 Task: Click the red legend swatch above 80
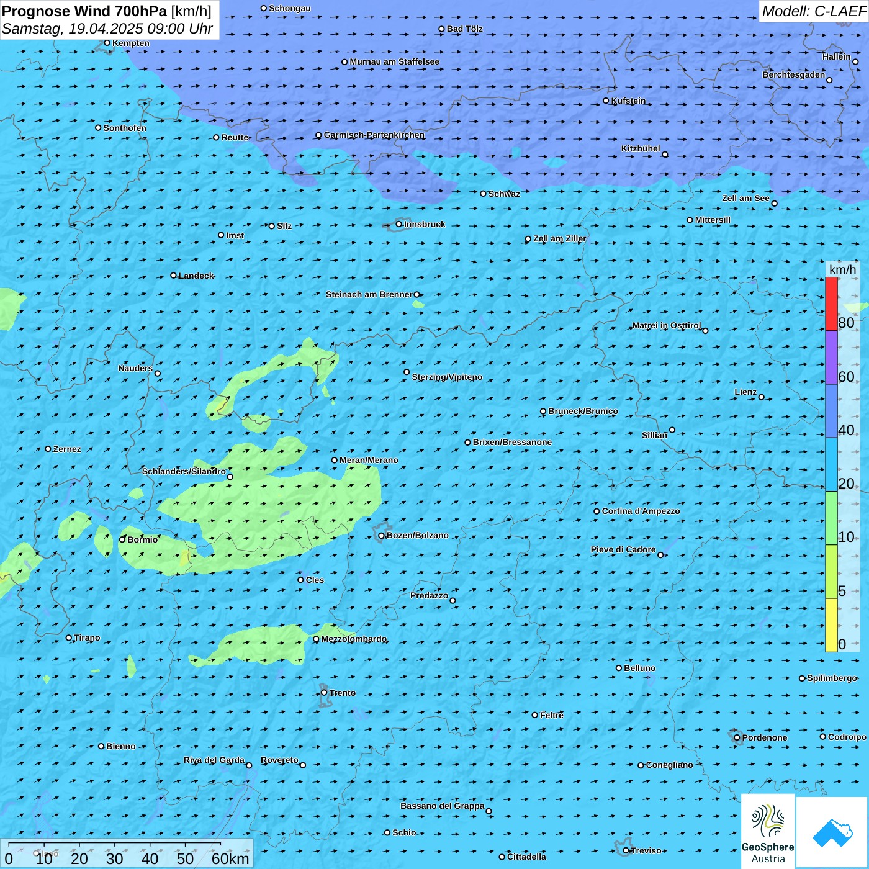click(x=831, y=304)
